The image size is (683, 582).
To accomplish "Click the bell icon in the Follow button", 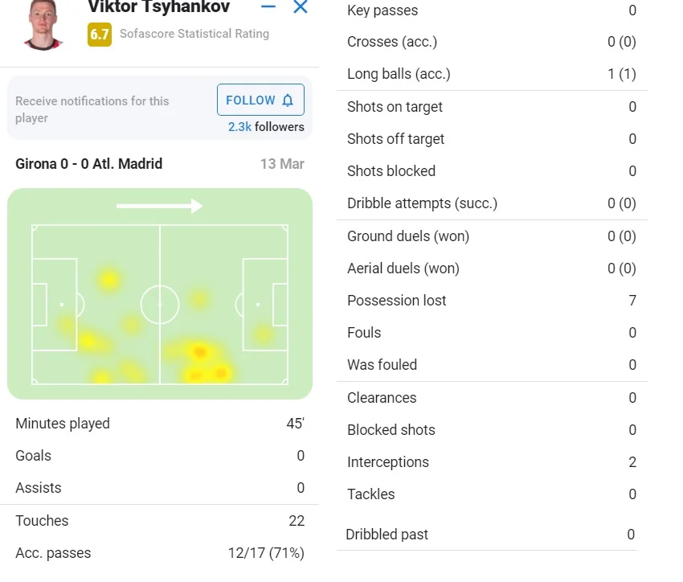I will (288, 100).
